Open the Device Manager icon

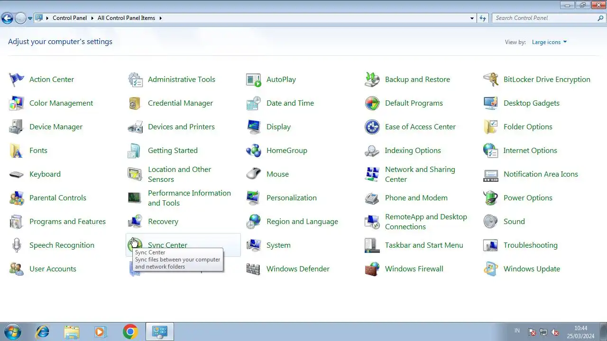[17, 127]
